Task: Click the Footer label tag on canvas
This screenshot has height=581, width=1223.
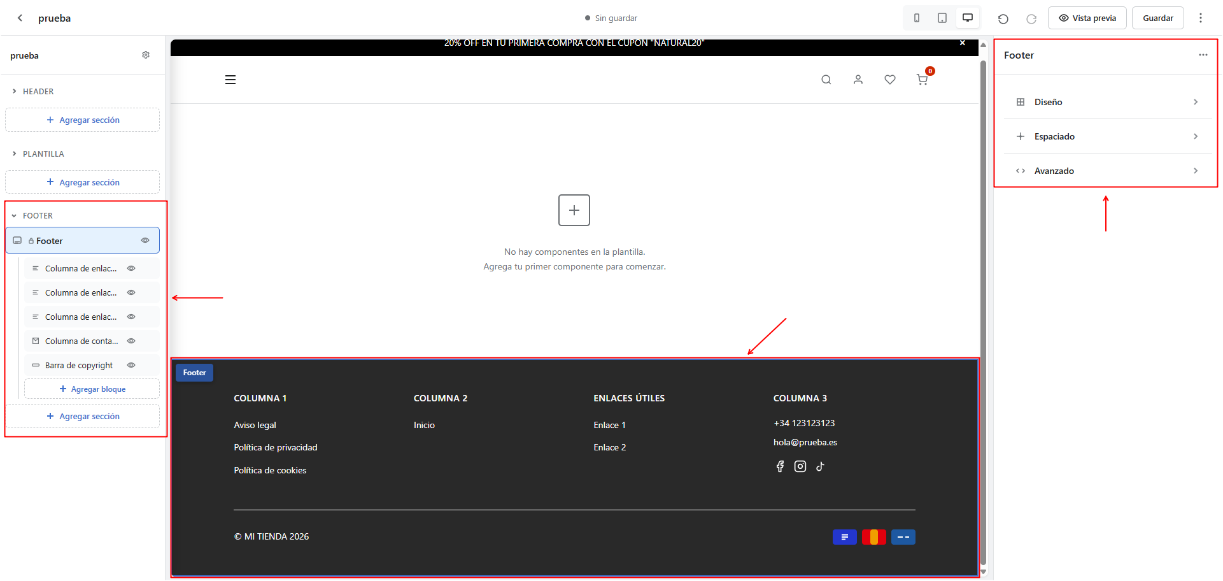Action: click(194, 373)
